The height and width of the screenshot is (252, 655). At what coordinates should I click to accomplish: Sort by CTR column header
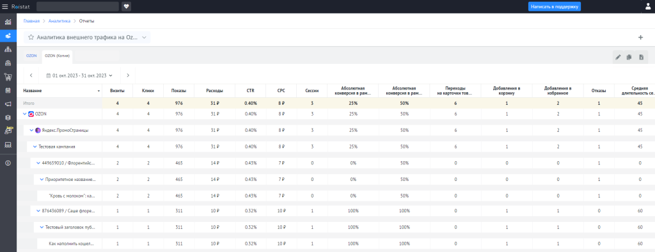tap(250, 91)
